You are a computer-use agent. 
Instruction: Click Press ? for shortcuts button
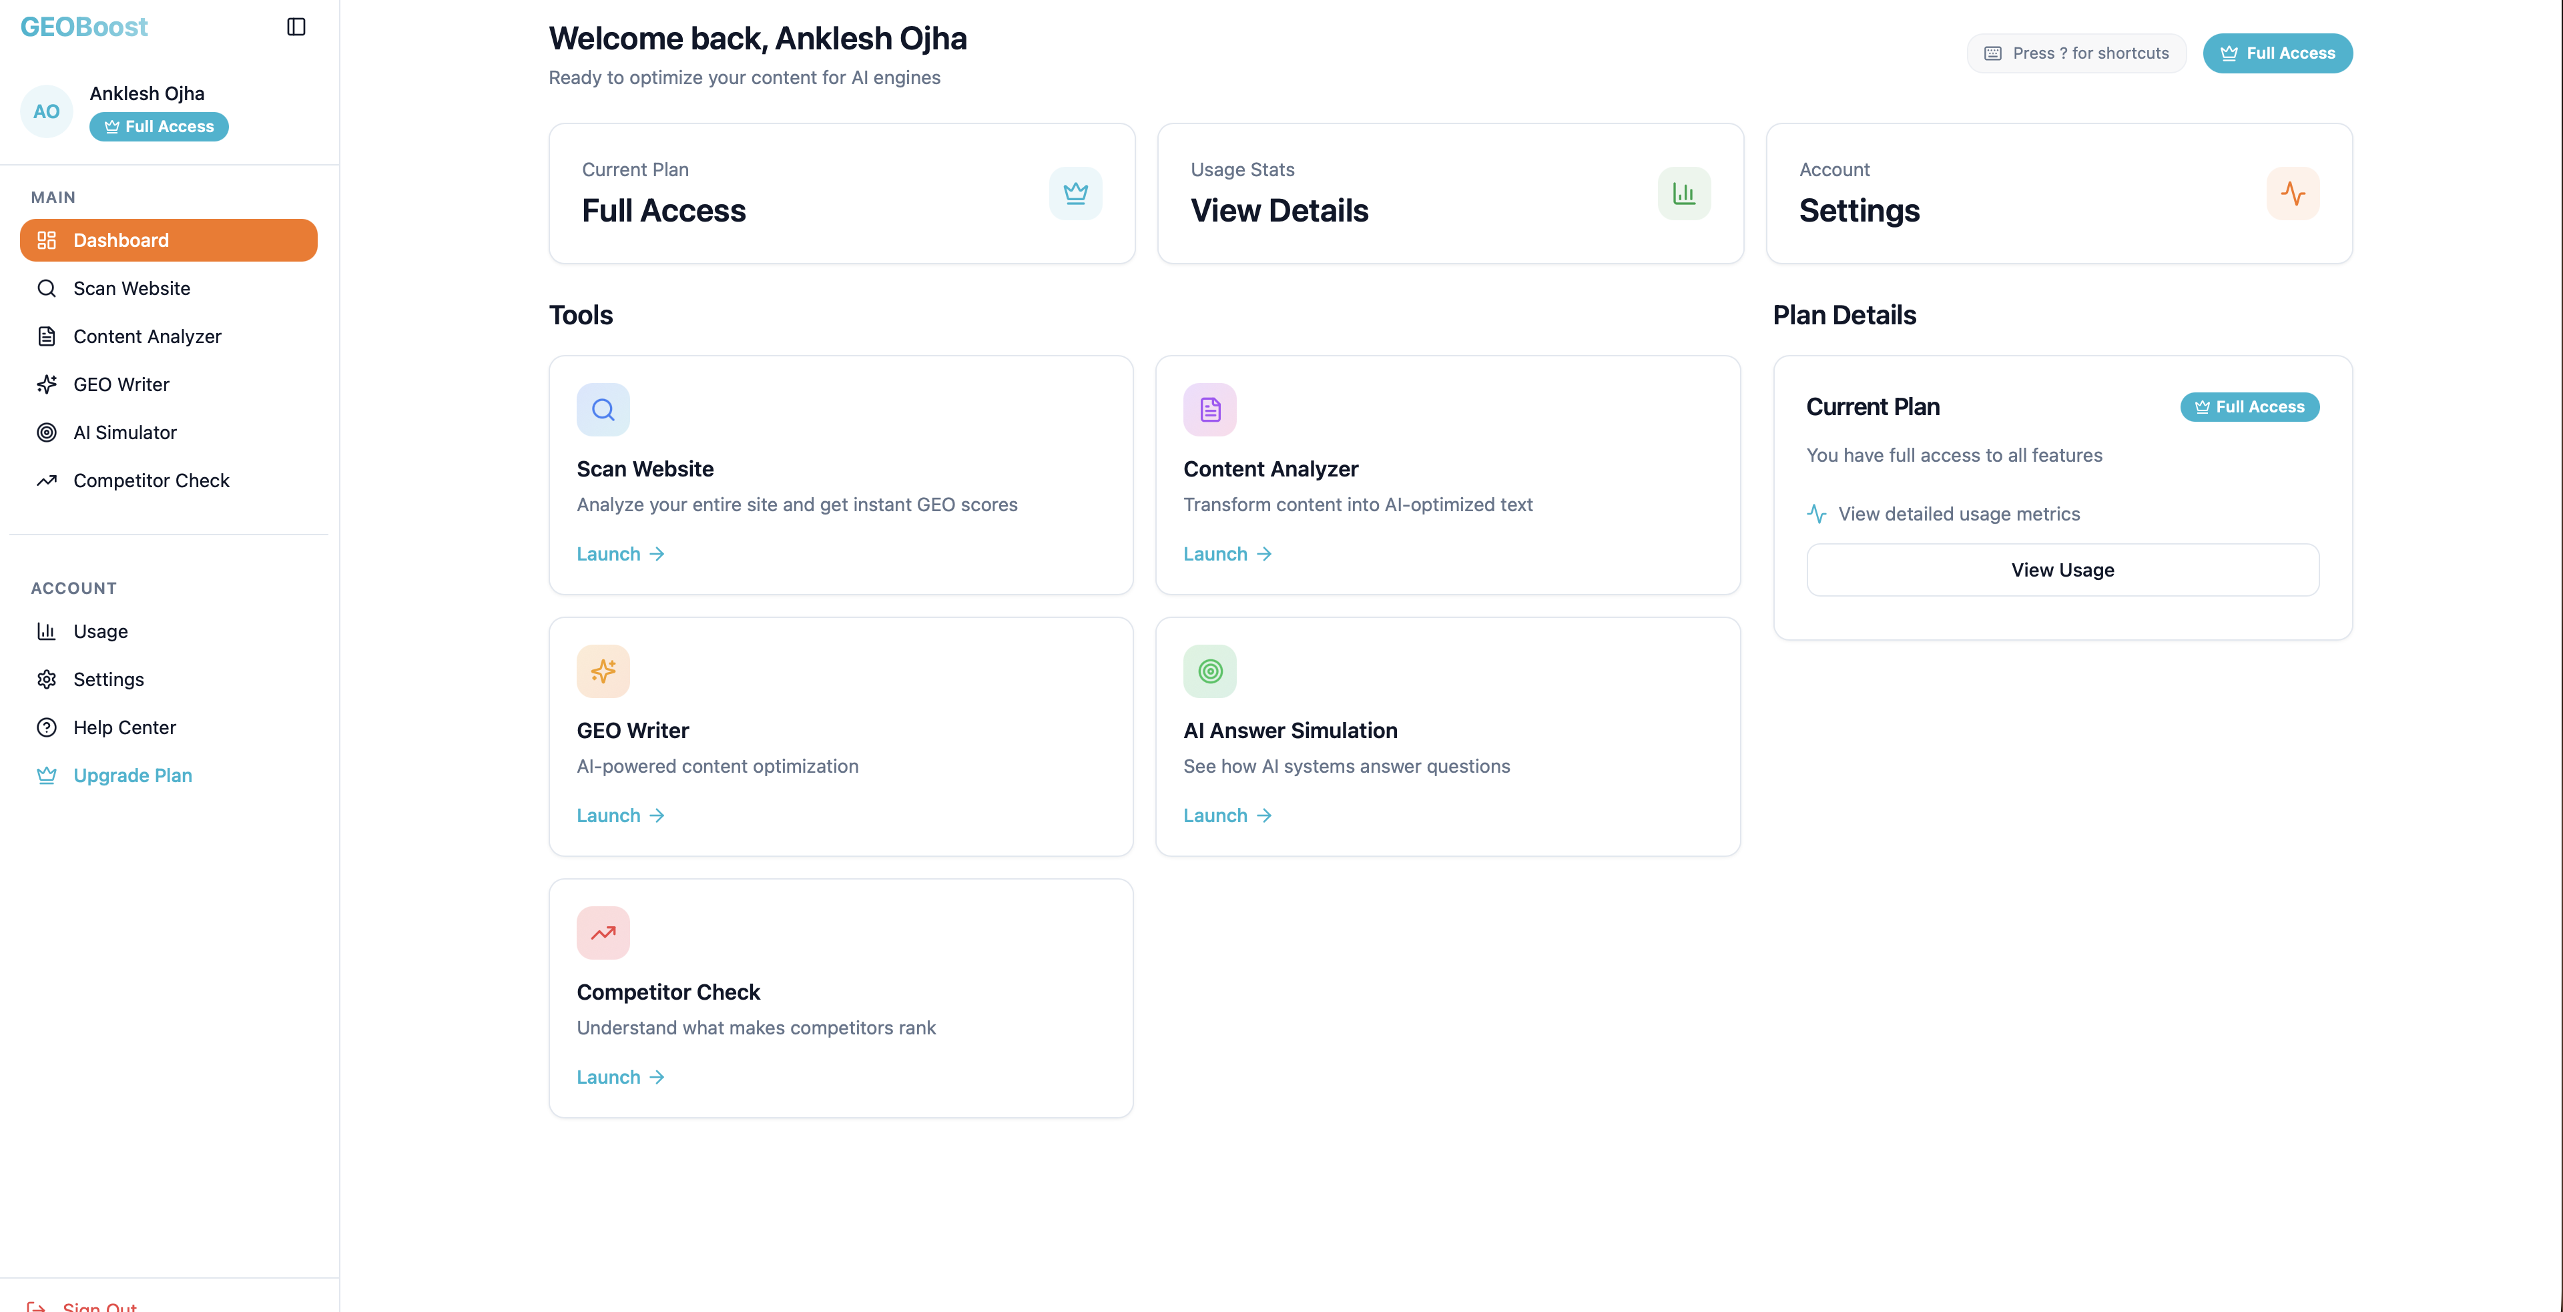click(2076, 53)
